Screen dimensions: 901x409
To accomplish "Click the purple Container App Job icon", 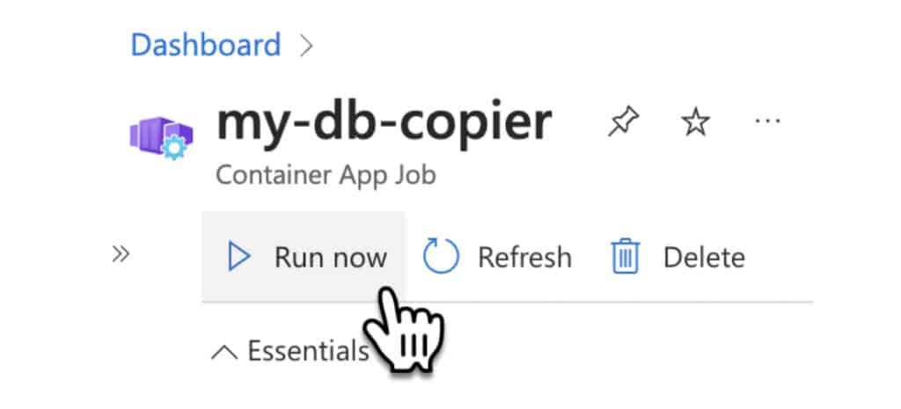I will tap(161, 137).
